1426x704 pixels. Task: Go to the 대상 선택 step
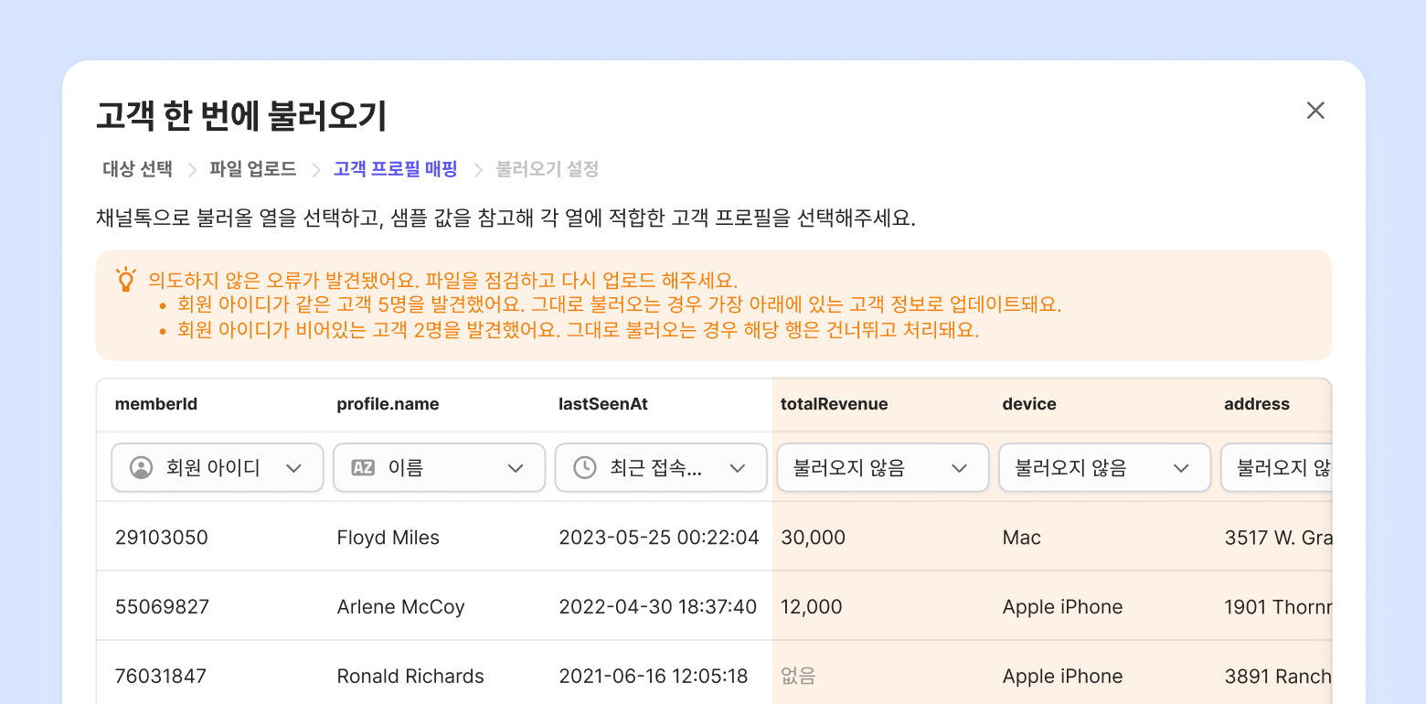pyautogui.click(x=137, y=169)
